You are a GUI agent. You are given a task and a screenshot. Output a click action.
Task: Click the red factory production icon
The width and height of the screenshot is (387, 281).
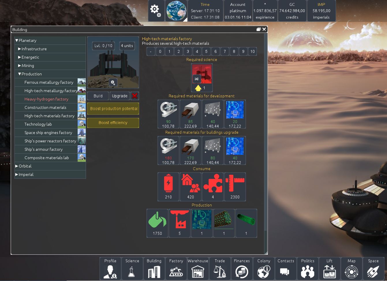tap(180, 223)
